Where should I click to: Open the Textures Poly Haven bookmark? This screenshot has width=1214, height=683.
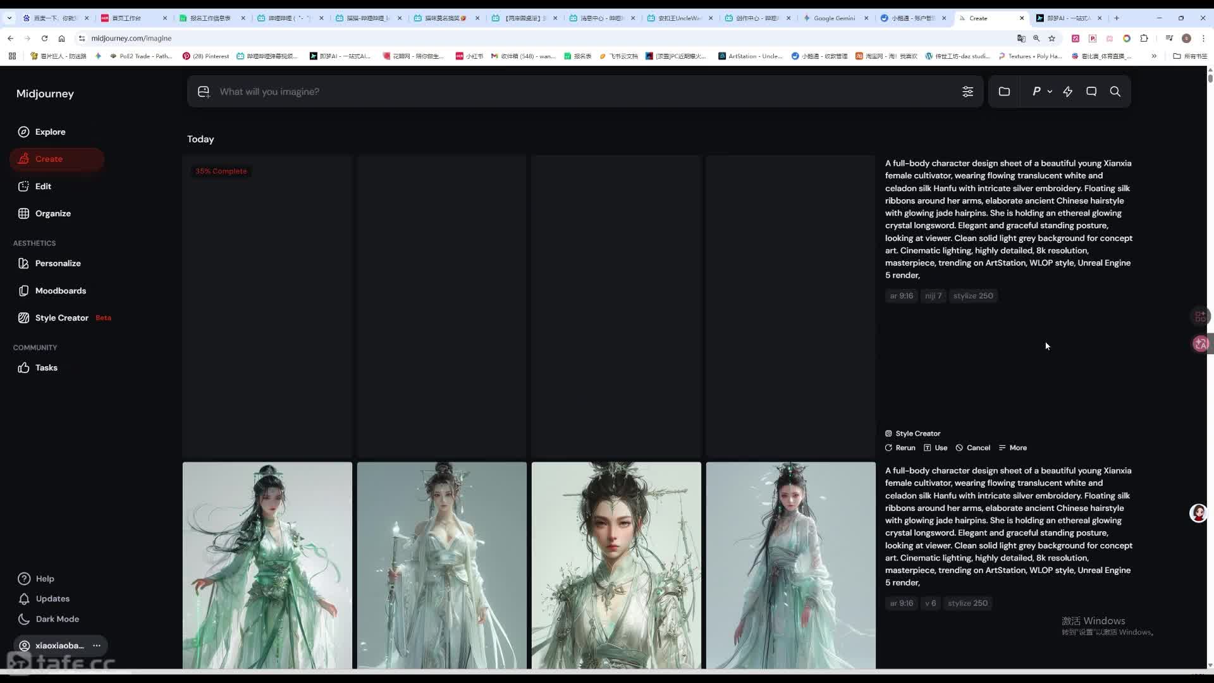tap(1031, 56)
